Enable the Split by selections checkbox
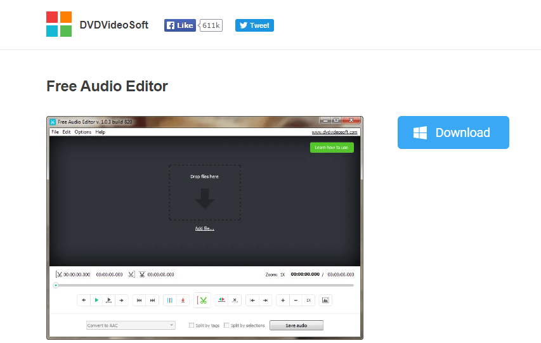Screen dimensions: 541x343 pyautogui.click(x=226, y=325)
